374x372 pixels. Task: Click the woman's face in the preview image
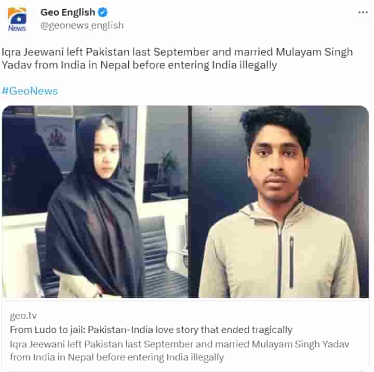pyautogui.click(x=106, y=152)
